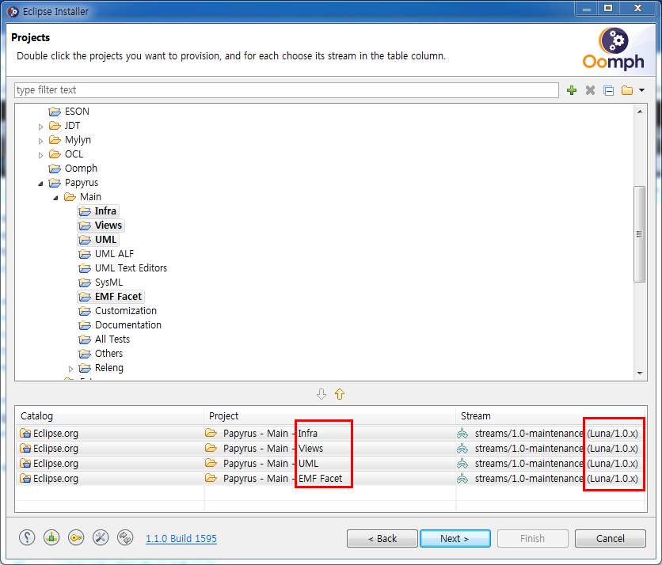Collapse the Main folder node
Image resolution: width=662 pixels, height=565 pixels.
click(x=55, y=198)
